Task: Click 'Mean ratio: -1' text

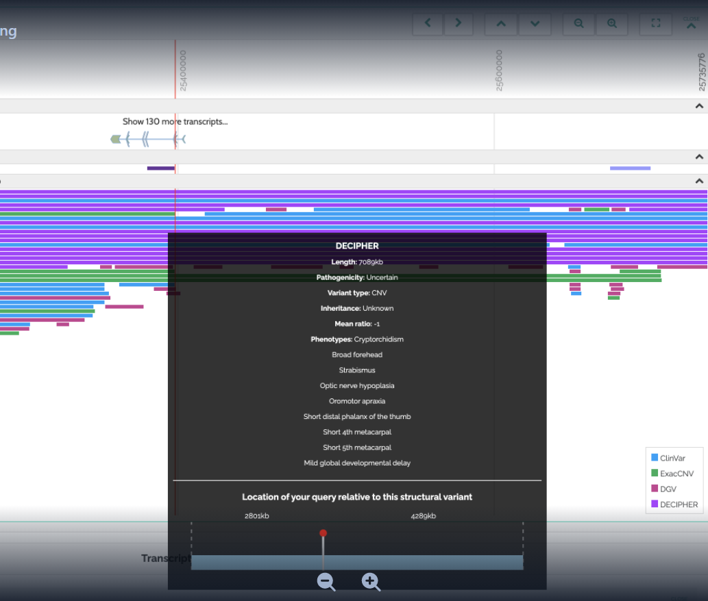Action: [357, 324]
